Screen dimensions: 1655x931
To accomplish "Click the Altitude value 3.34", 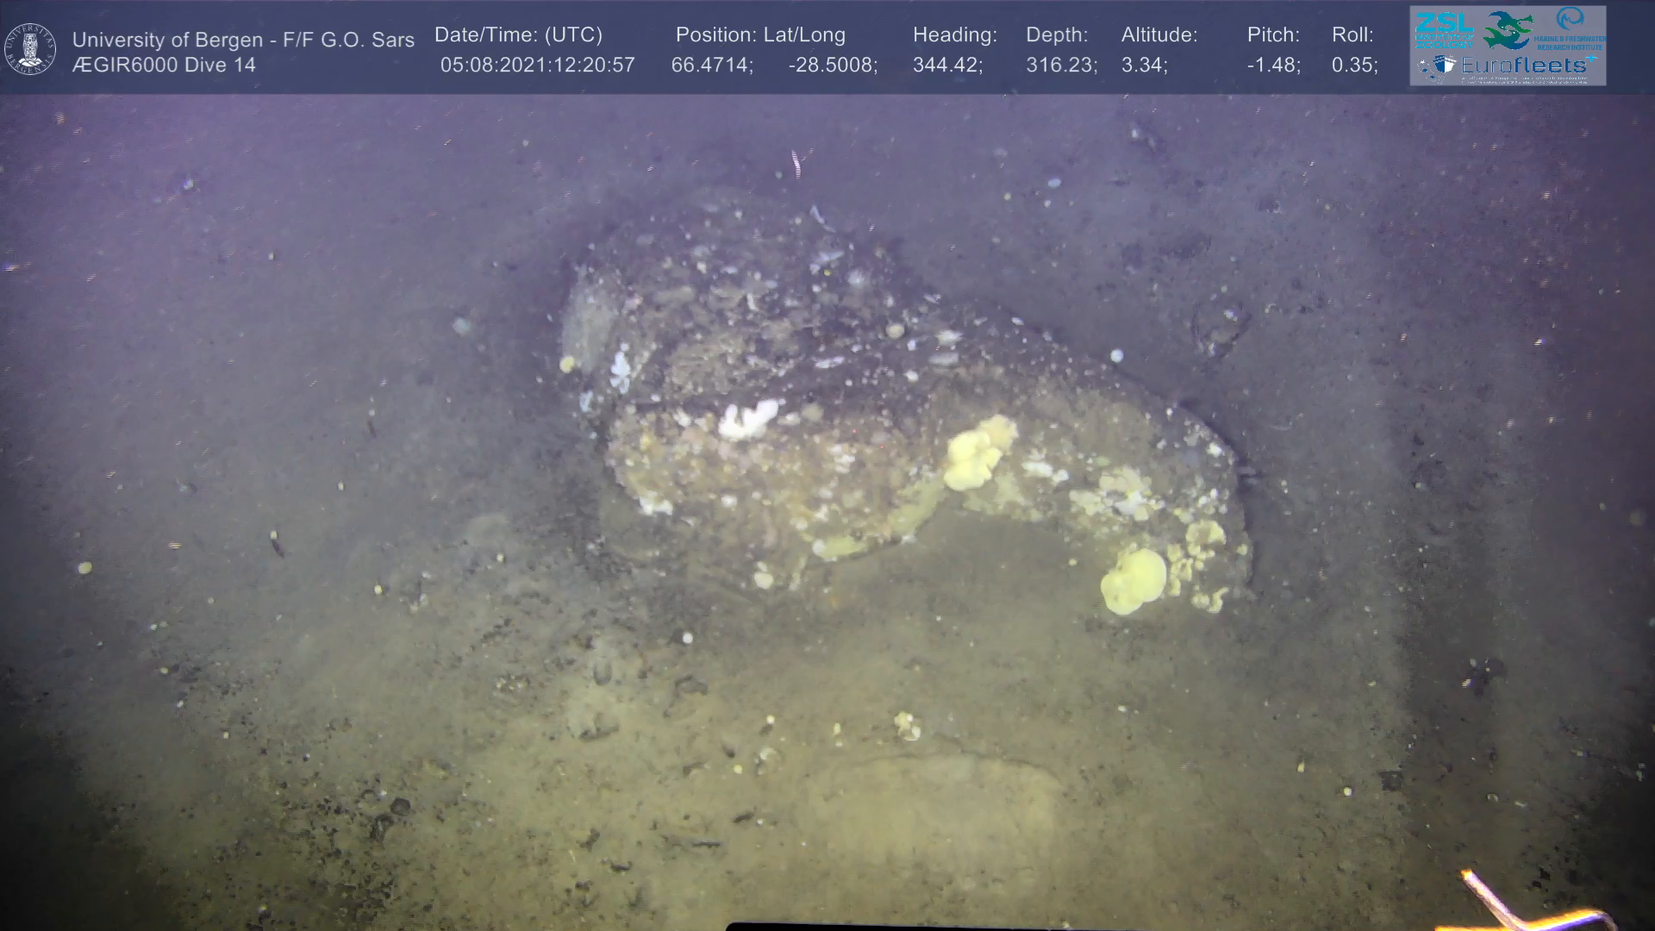I will point(1144,66).
